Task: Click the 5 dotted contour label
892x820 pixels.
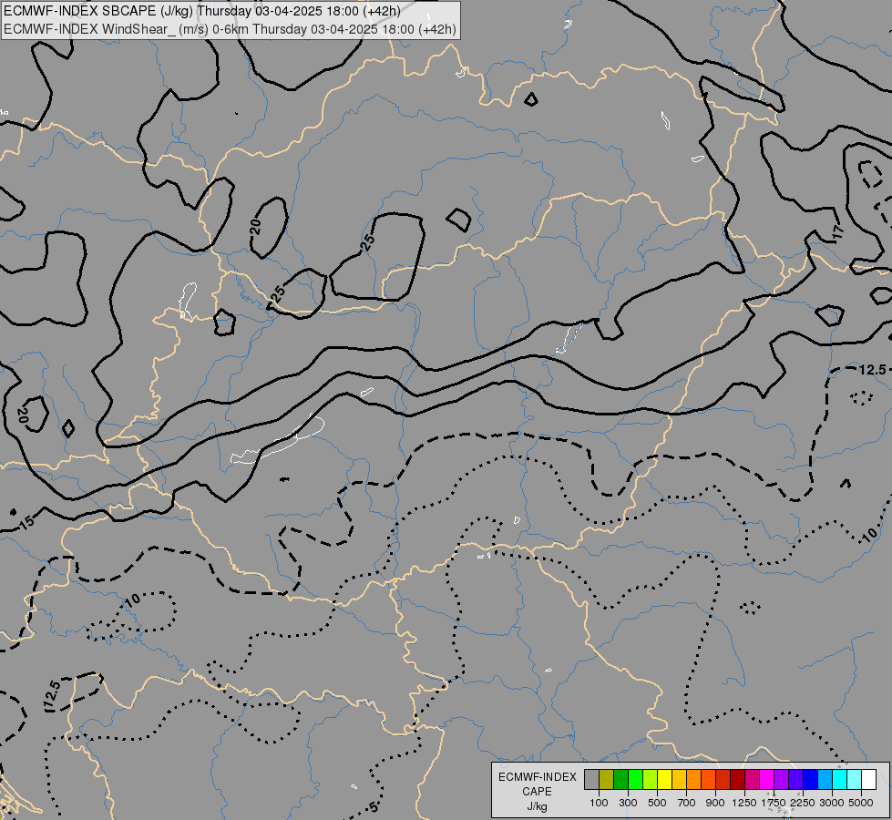Action: [374, 807]
